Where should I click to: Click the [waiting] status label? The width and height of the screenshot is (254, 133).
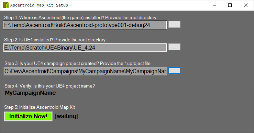tap(66, 116)
